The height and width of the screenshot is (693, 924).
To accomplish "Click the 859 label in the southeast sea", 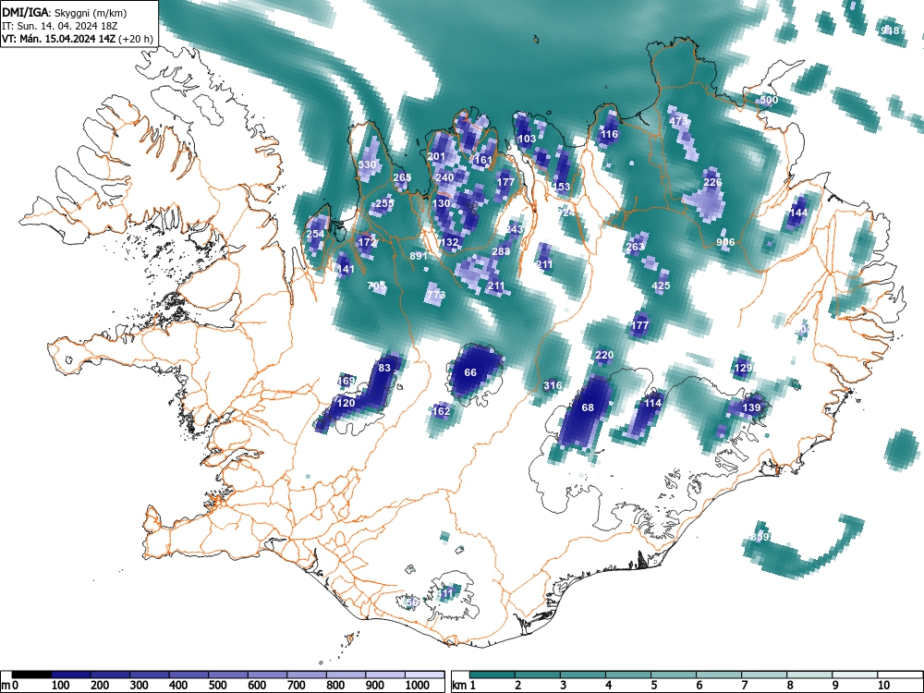I will pos(760,538).
